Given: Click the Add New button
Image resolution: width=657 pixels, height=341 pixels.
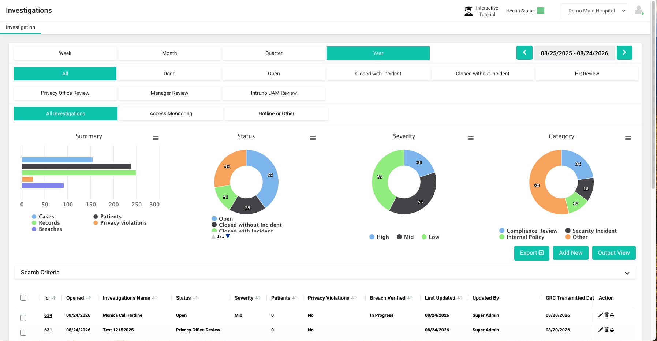Looking at the screenshot, I should [571, 252].
